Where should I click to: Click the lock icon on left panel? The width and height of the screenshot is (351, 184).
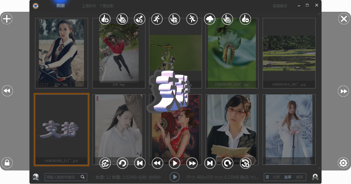(x=7, y=163)
